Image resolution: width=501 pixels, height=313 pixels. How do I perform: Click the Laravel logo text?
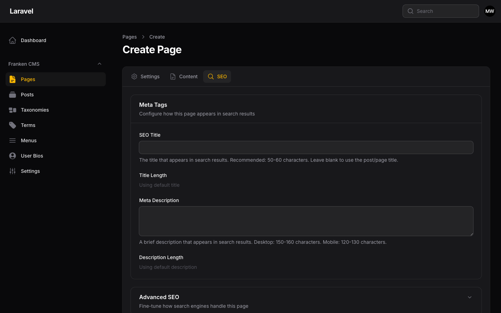coord(21,11)
